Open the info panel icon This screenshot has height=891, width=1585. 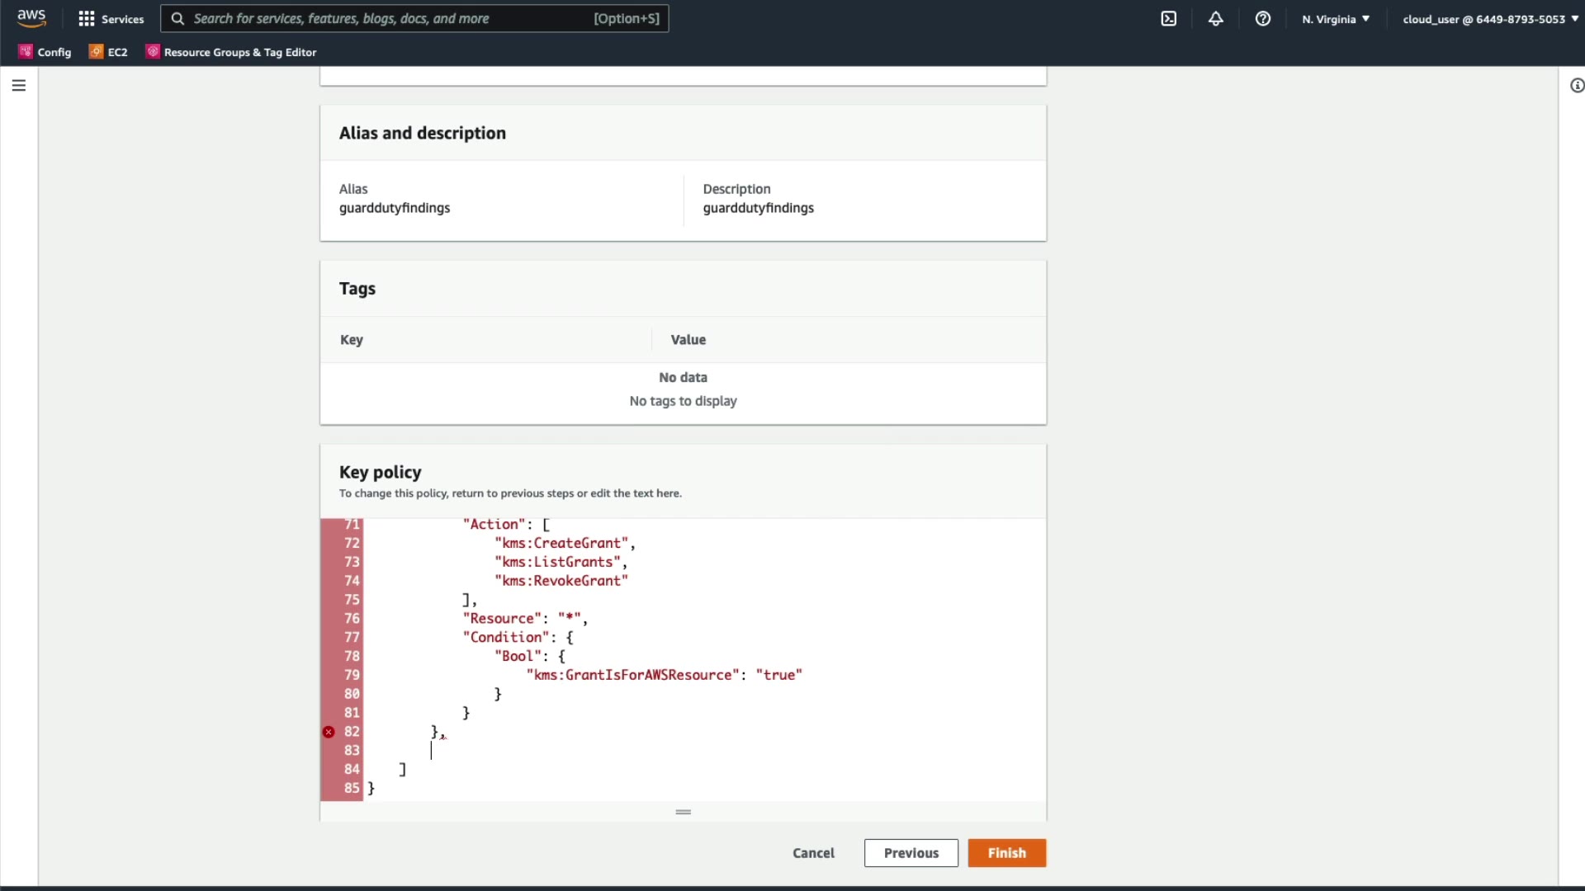coord(1577,85)
